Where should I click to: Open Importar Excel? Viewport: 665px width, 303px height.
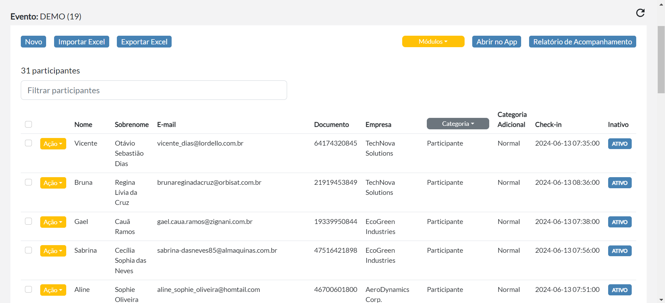point(81,42)
